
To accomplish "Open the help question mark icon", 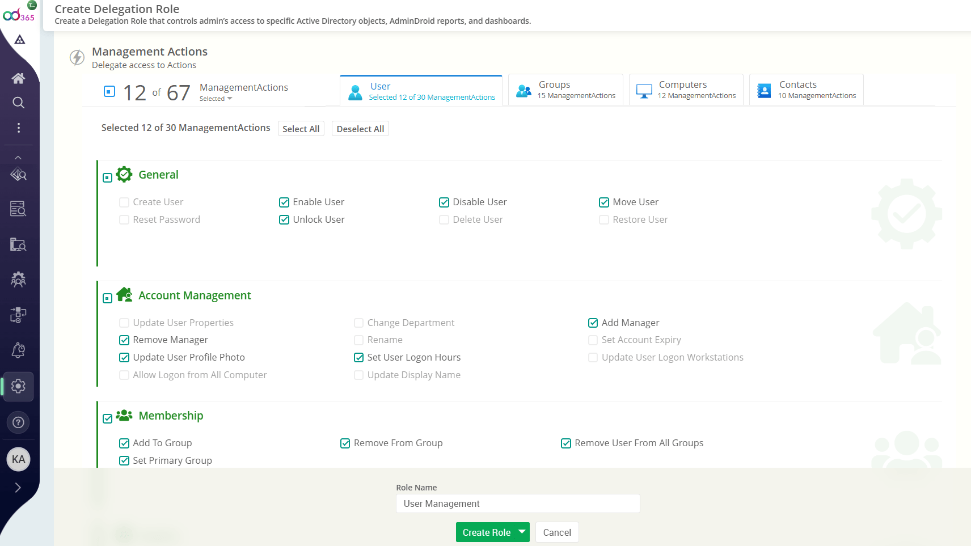I will [18, 422].
